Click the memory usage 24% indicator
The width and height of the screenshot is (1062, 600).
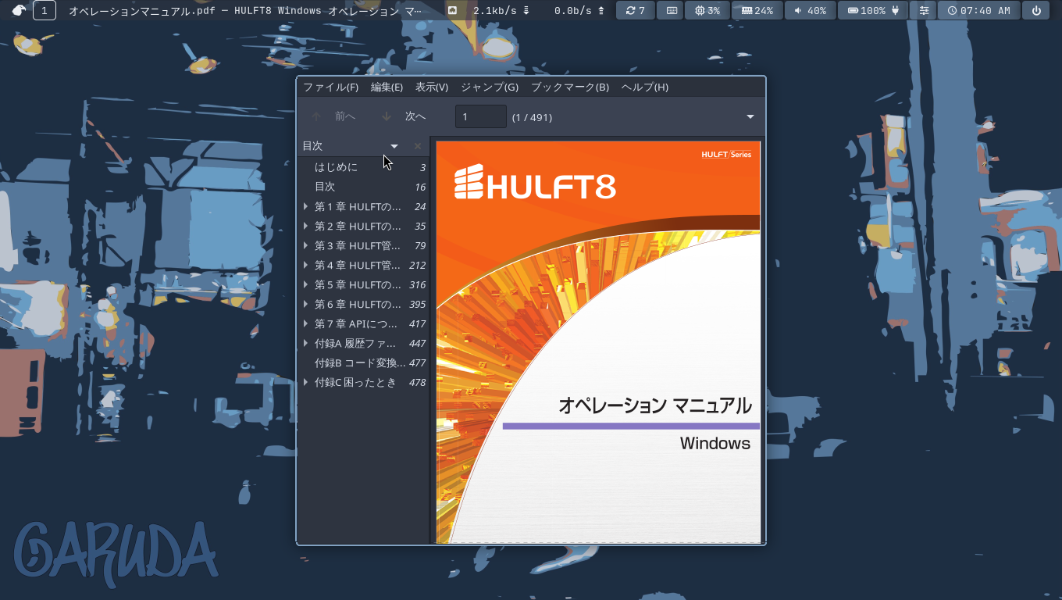pyautogui.click(x=757, y=10)
